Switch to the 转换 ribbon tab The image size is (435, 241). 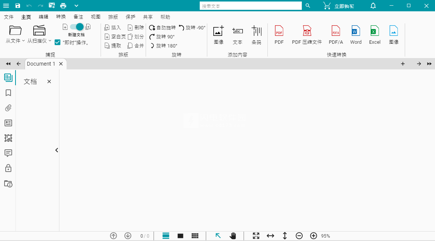click(61, 17)
